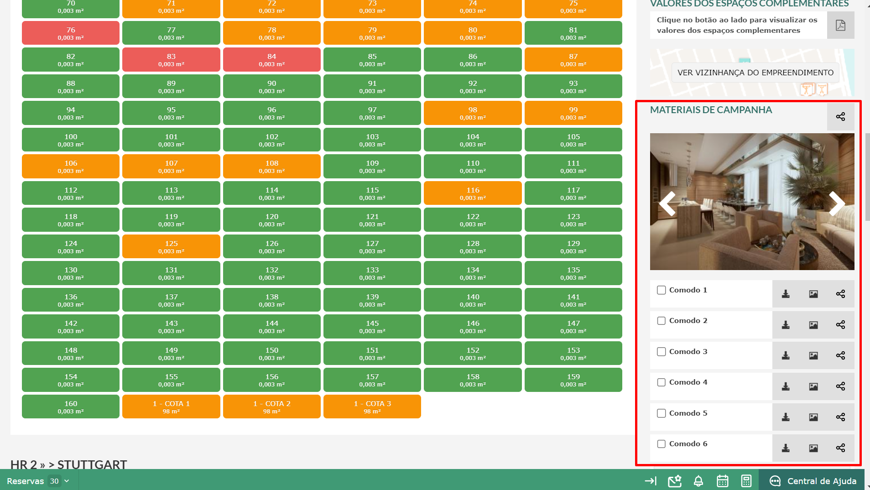The width and height of the screenshot is (870, 490).
Task: Select orange unit 125
Action: click(171, 246)
